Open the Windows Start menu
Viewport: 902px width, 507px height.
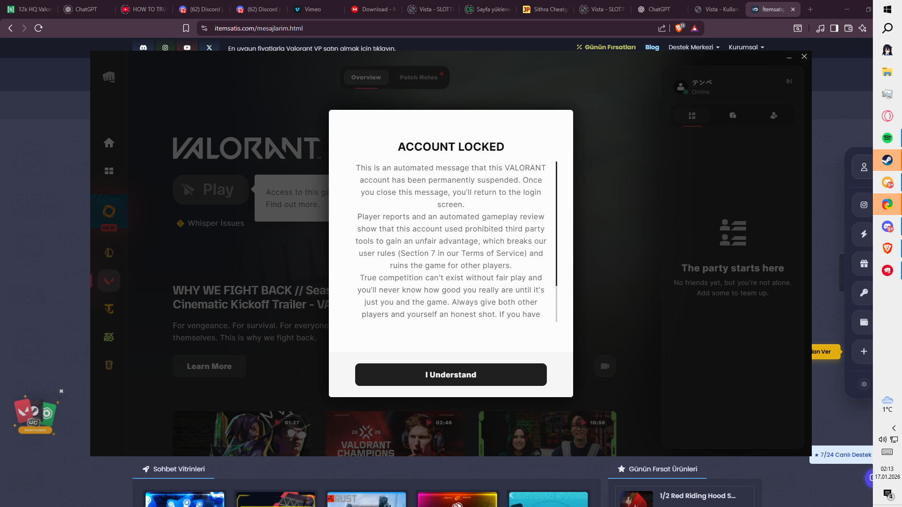[887, 9]
